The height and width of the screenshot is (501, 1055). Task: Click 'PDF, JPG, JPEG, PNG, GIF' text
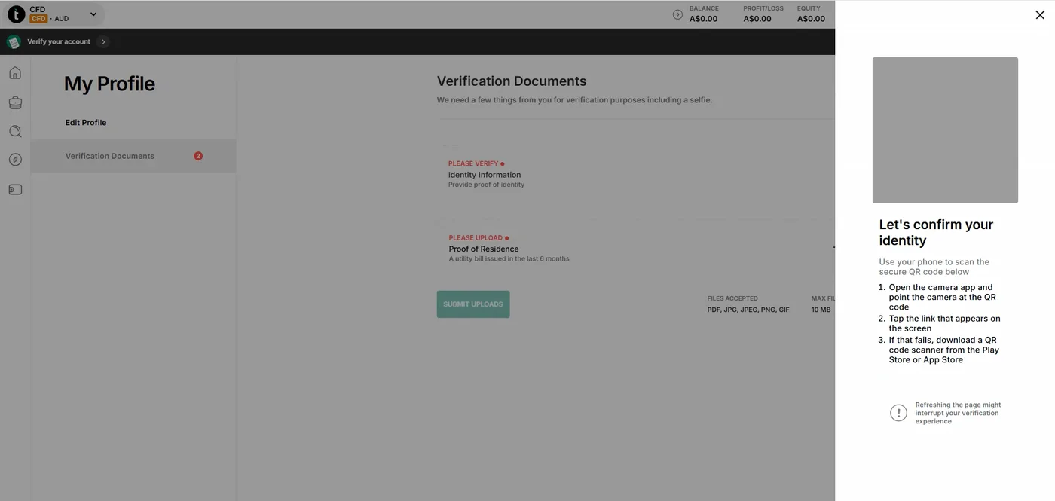tap(748, 310)
